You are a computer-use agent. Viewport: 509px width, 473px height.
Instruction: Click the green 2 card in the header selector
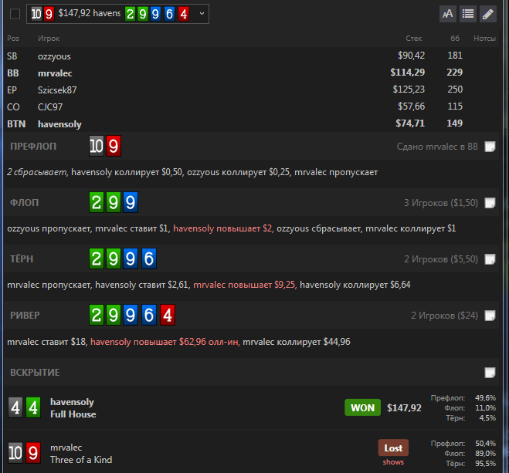click(x=131, y=14)
